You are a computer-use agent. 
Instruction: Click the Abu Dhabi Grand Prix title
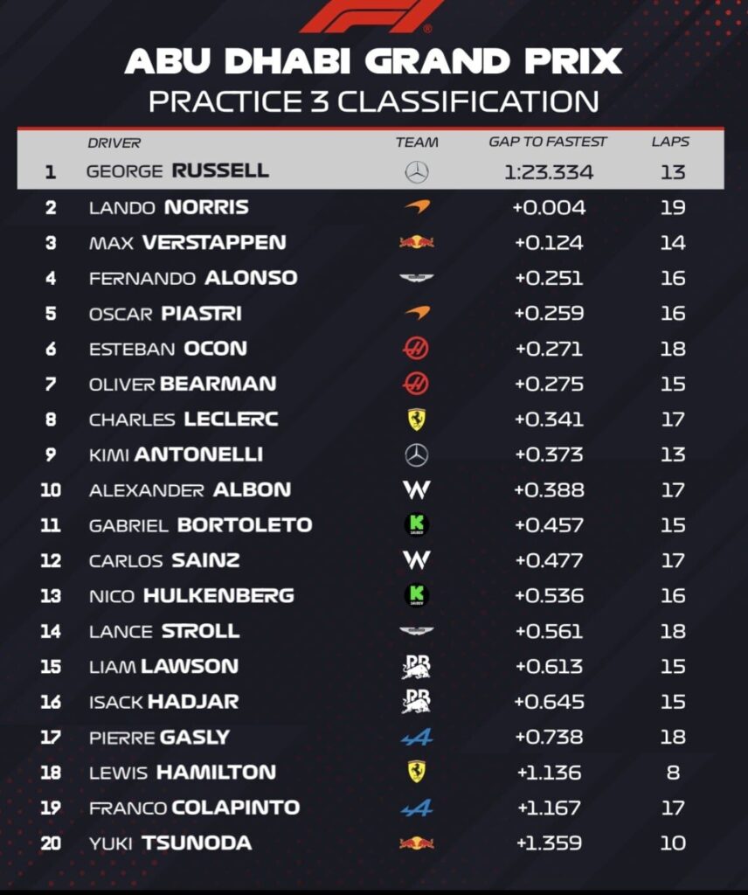[374, 61]
